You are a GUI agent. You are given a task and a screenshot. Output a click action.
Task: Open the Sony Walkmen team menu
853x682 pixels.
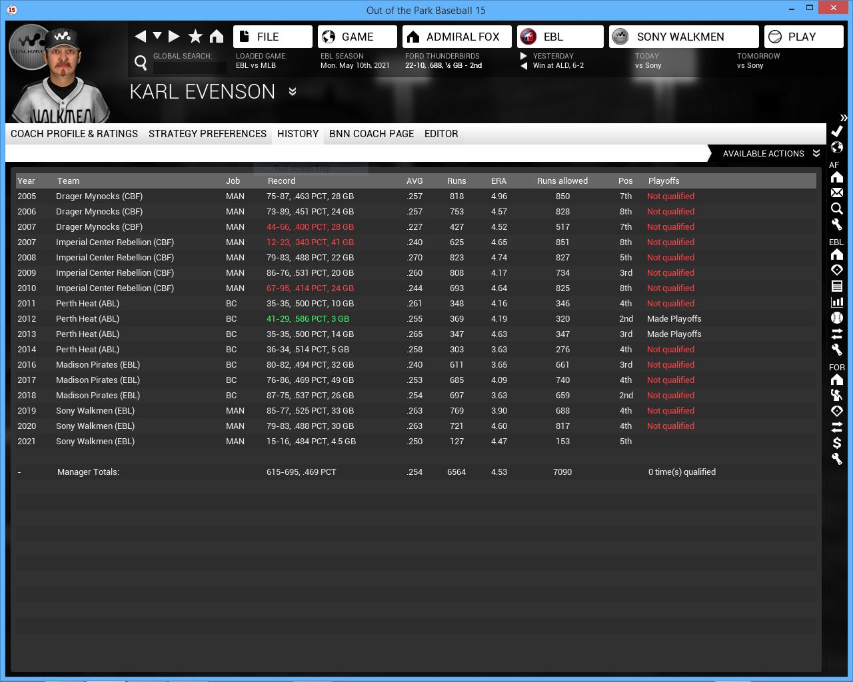point(683,37)
